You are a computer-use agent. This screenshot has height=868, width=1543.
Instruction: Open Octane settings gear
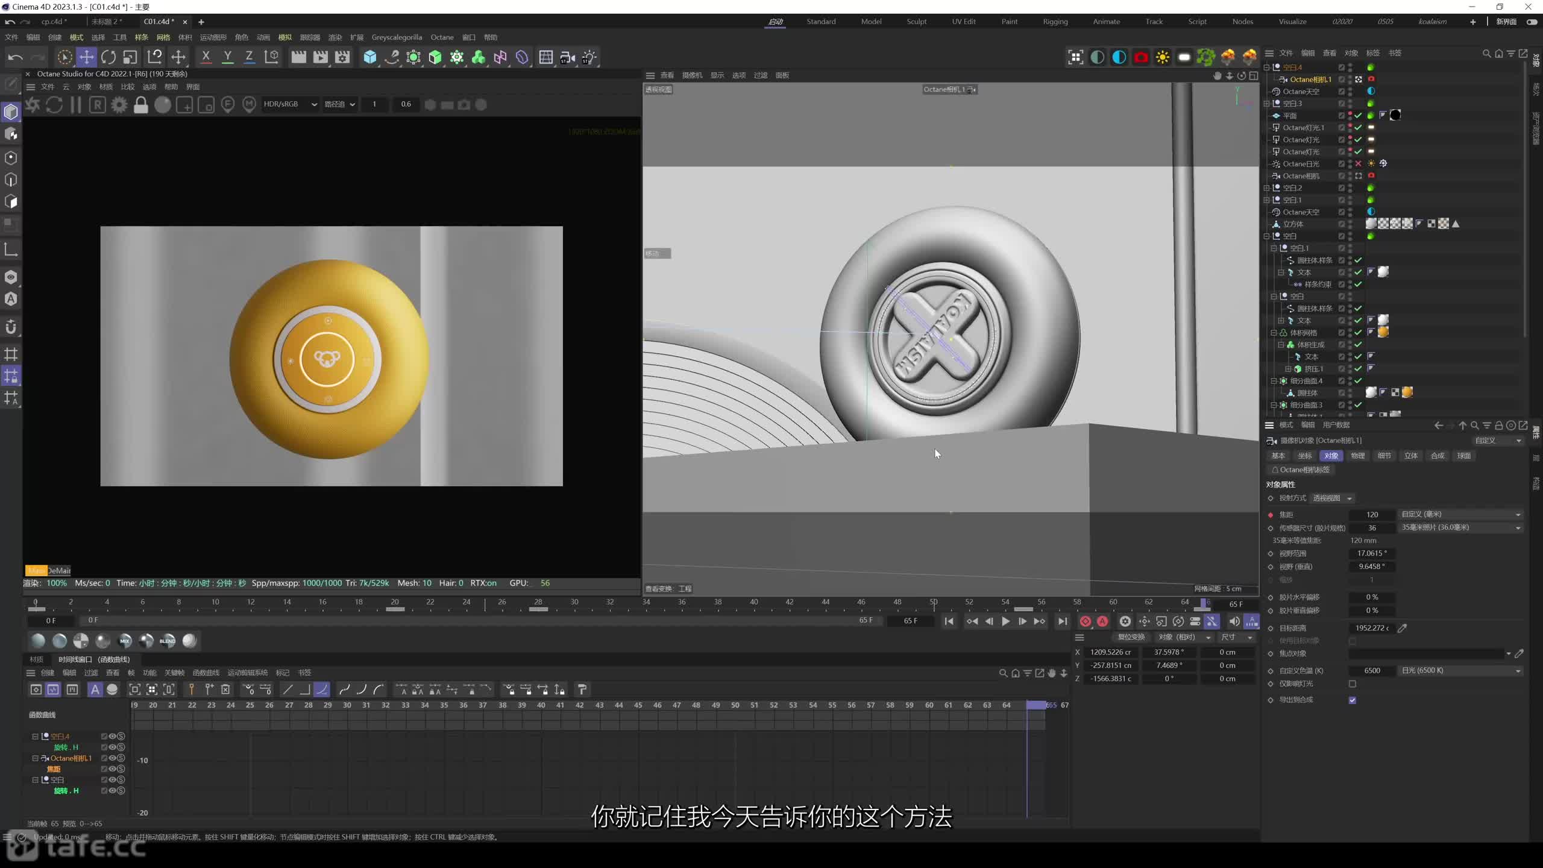[x=119, y=105]
